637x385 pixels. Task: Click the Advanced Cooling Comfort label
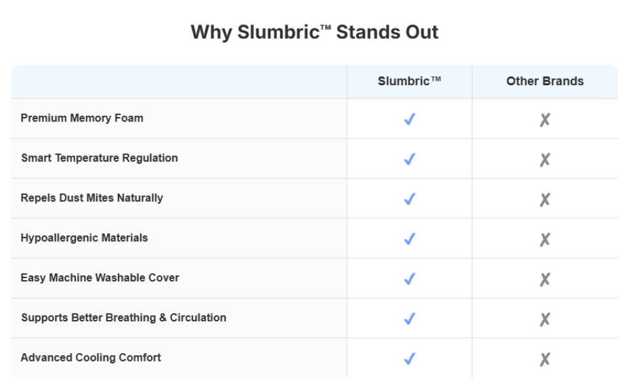pyautogui.click(x=90, y=358)
